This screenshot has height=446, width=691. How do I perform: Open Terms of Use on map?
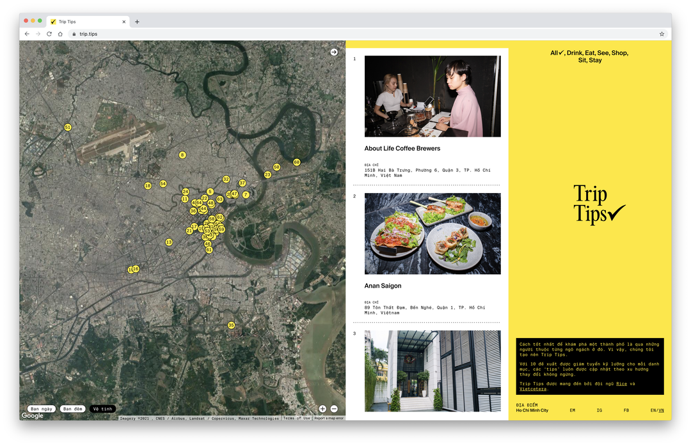297,419
